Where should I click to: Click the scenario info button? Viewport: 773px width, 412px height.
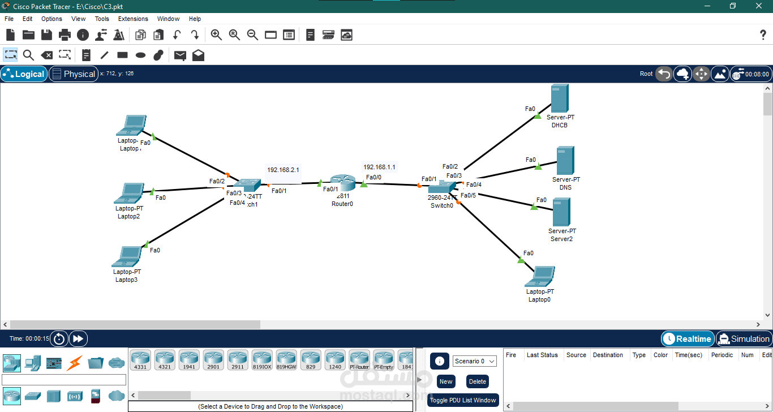(440, 361)
